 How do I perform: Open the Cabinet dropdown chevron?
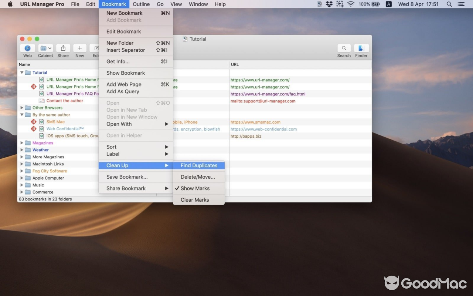coord(50,48)
